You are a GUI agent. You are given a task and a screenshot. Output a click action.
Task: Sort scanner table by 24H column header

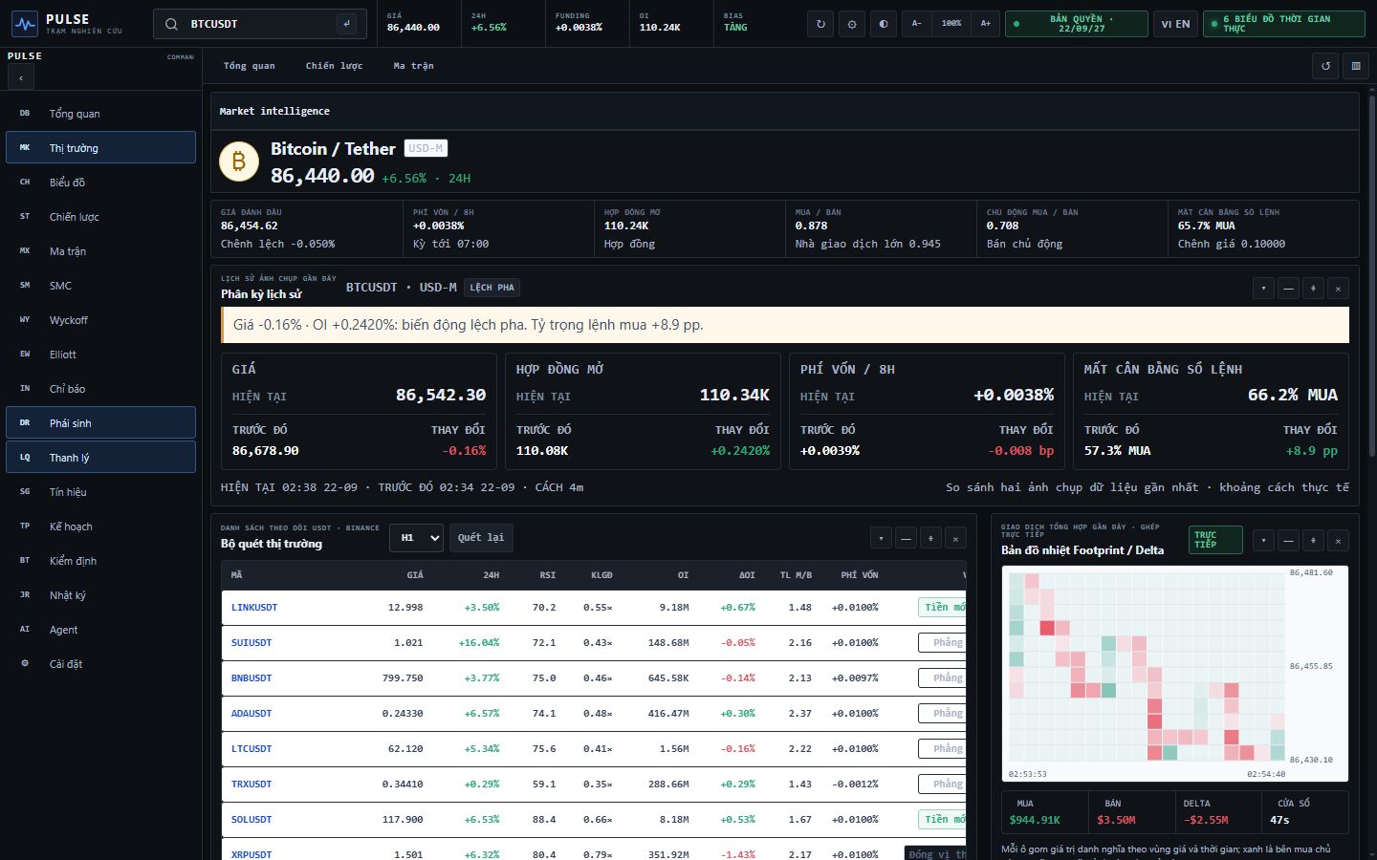(491, 575)
